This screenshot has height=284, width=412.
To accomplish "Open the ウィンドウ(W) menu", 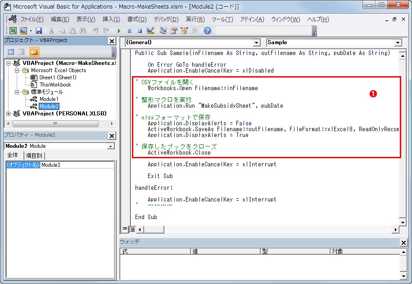I will tap(285, 19).
